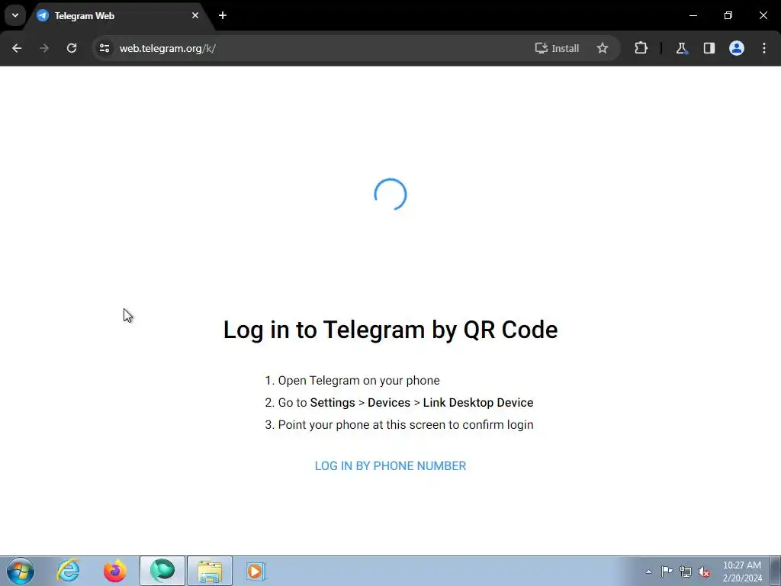Click 'Point your phone at this screen' step

(x=406, y=424)
